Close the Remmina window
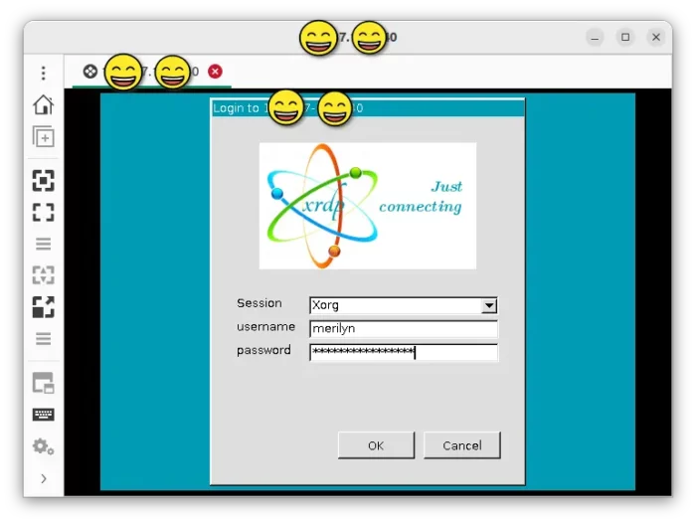 tap(656, 38)
